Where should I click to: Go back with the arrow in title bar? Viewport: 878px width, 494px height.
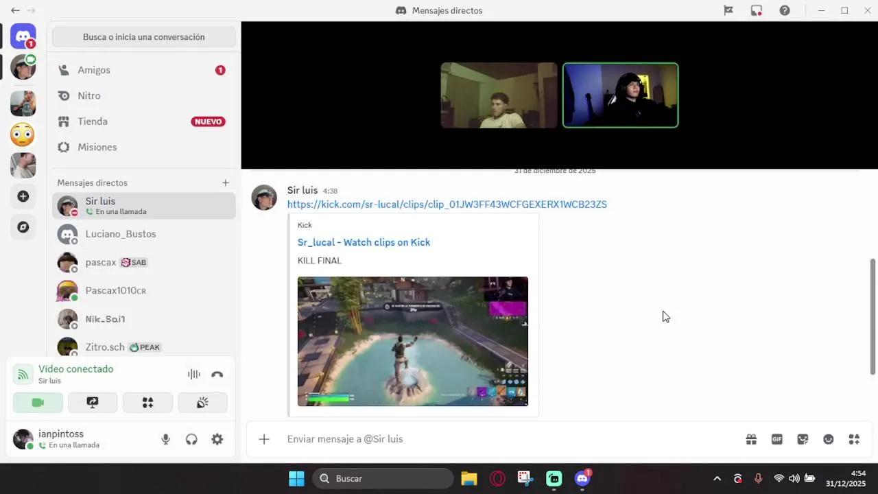(x=15, y=10)
